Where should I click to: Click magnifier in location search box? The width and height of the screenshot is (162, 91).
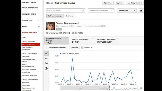(x=112, y=10)
